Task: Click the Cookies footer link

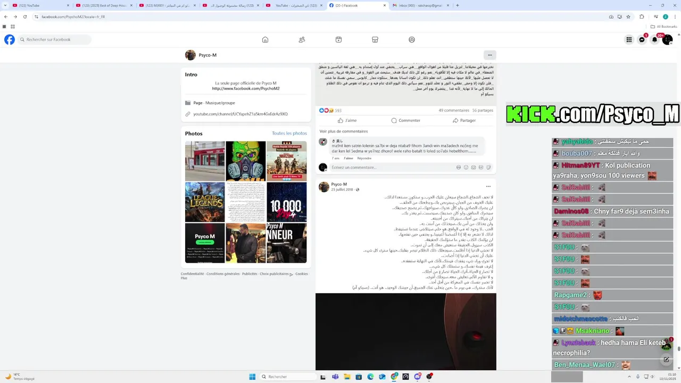Action: click(x=302, y=274)
